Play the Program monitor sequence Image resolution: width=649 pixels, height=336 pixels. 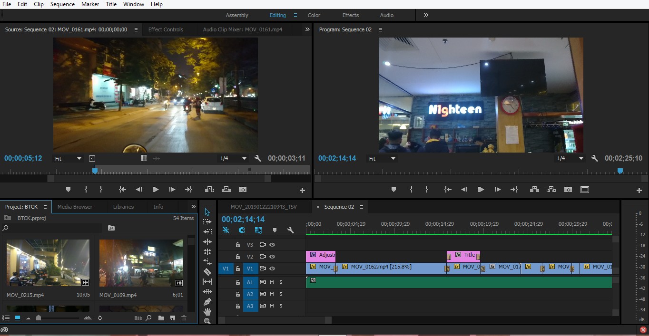coord(481,190)
